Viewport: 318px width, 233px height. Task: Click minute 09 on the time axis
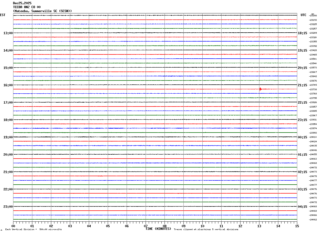(x=183, y=226)
